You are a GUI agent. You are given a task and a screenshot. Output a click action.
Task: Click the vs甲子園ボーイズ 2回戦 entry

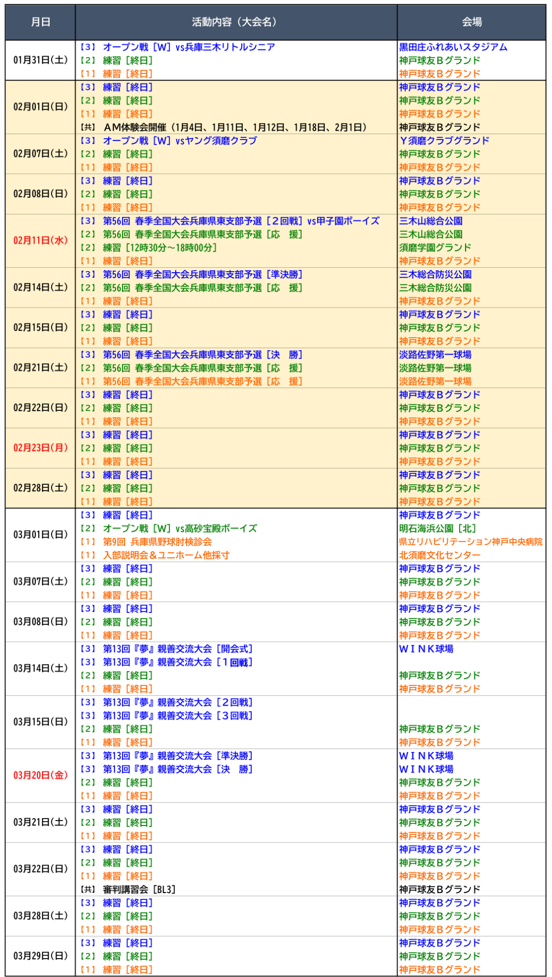(x=241, y=221)
